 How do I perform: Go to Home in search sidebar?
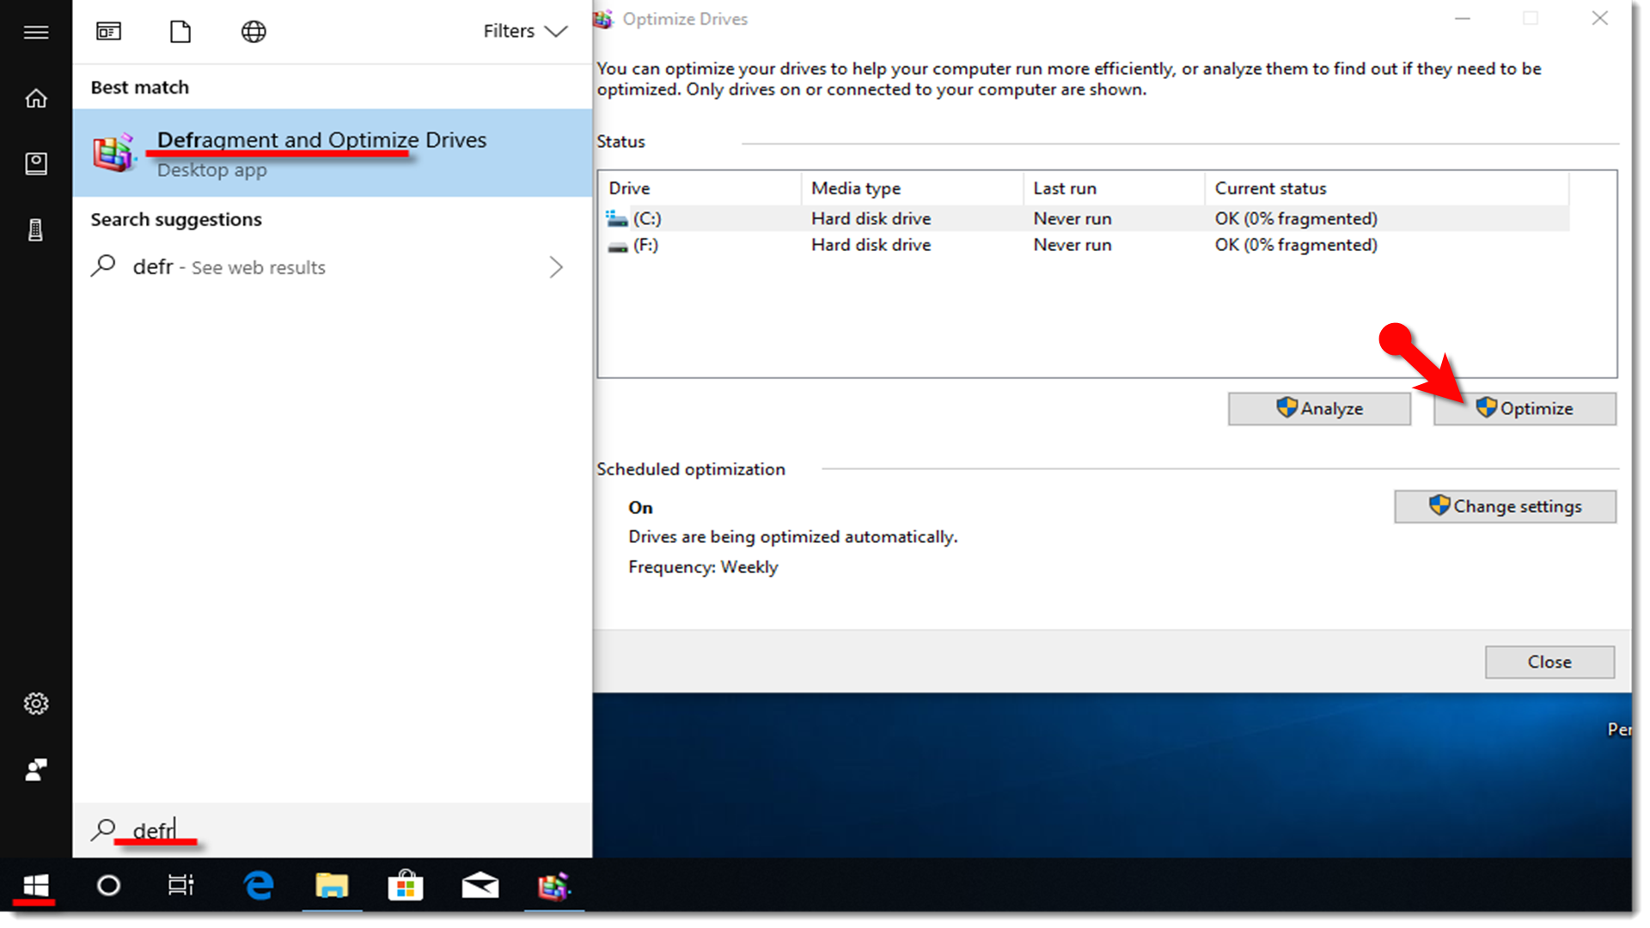tap(36, 98)
